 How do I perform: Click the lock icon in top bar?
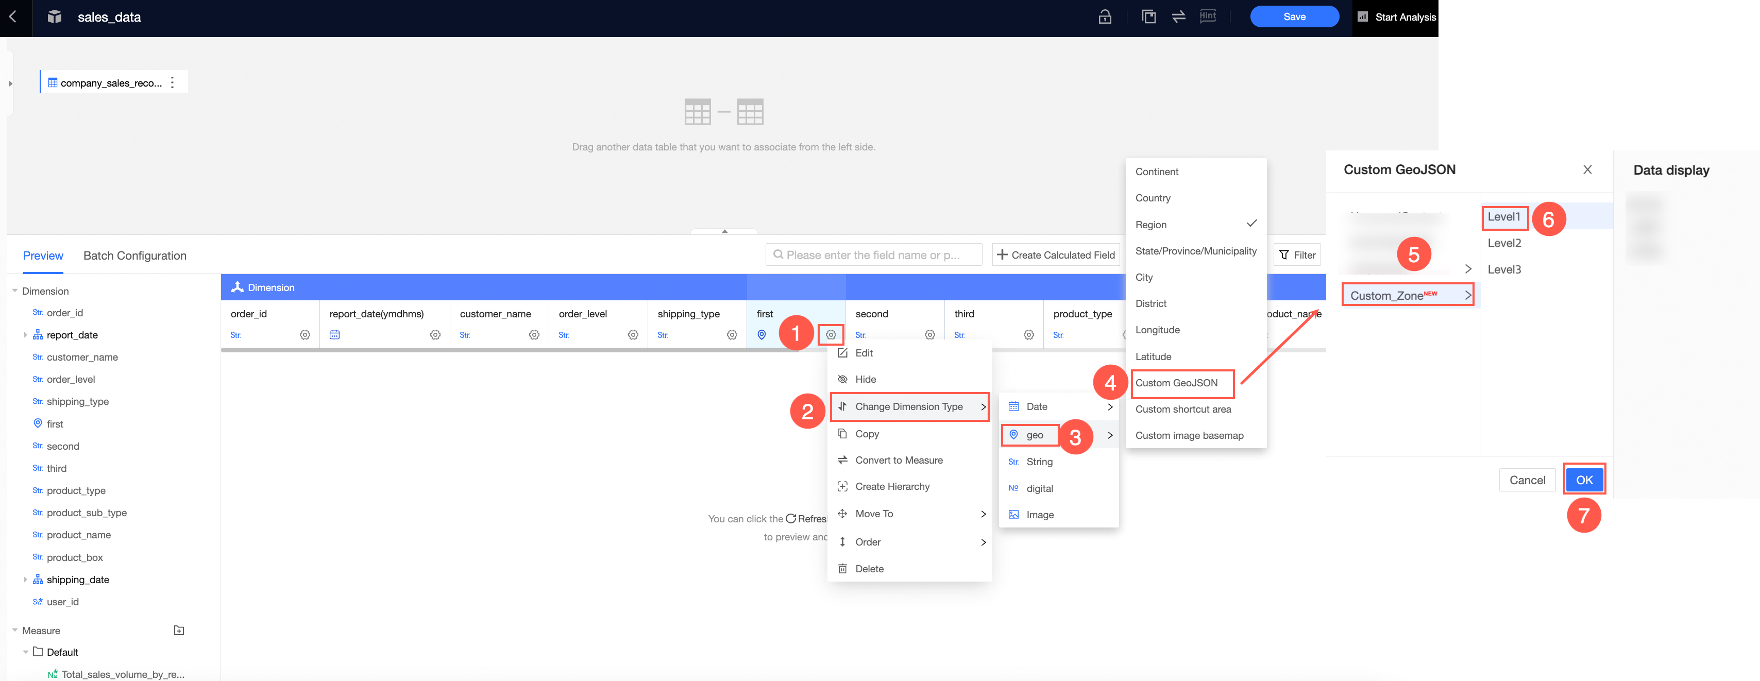1104,17
